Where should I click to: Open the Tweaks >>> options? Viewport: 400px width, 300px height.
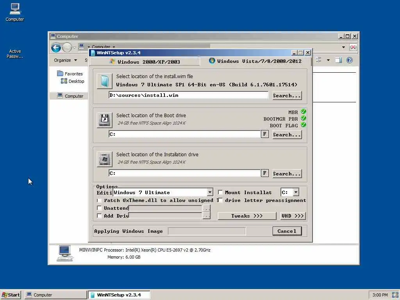(247, 216)
